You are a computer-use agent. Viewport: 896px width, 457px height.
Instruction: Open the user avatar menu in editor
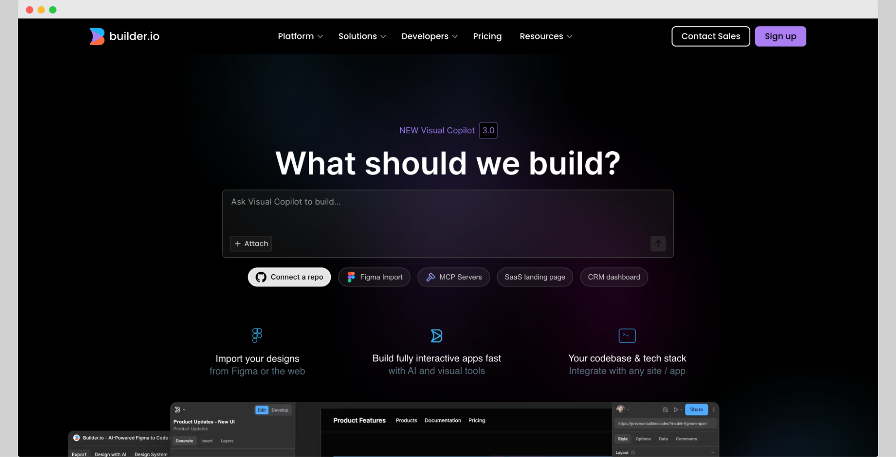623,409
